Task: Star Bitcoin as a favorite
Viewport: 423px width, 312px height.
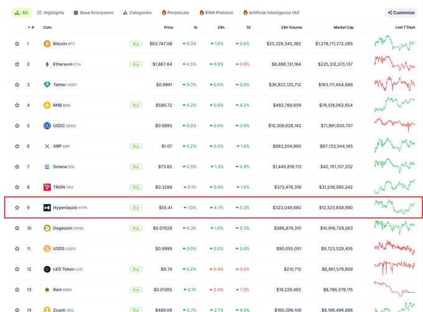Action: click(x=17, y=44)
